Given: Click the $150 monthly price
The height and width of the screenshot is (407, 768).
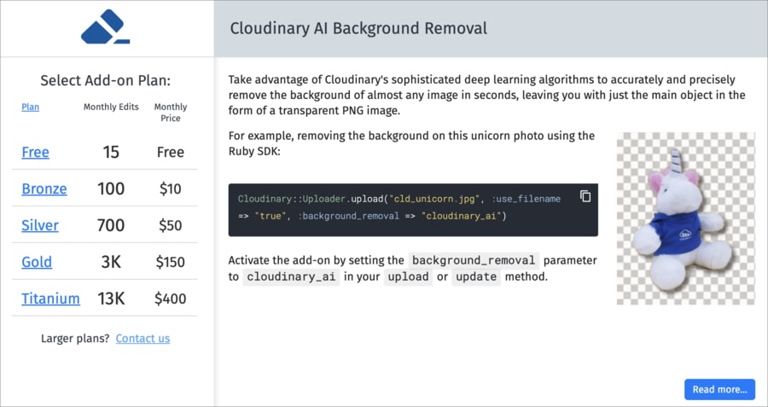Looking at the screenshot, I should point(171,262).
